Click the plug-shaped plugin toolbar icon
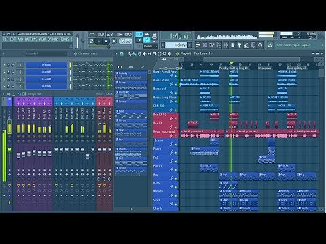326x244 pixels. 240,45
